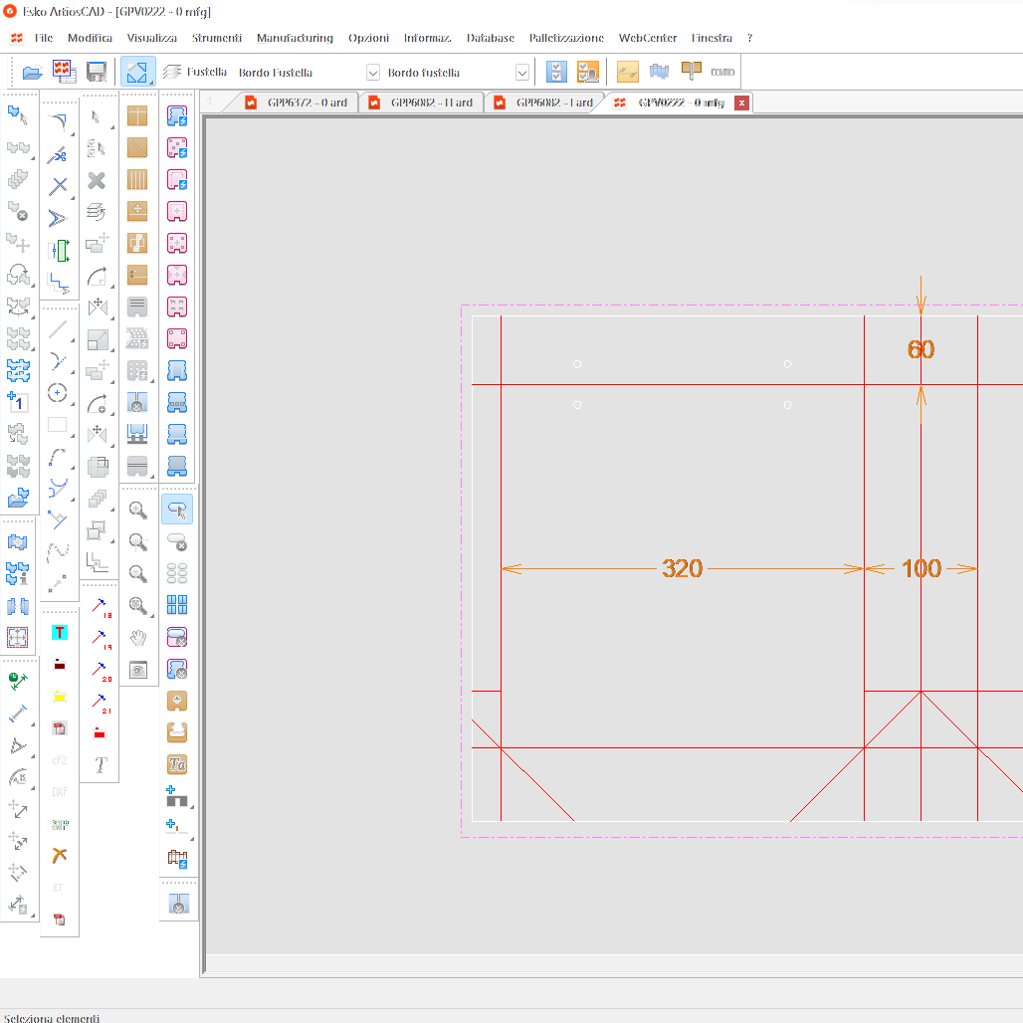Switch to the GPP6082 - H ard tab
Image resolution: width=1023 pixels, height=1023 pixels.
pos(423,102)
